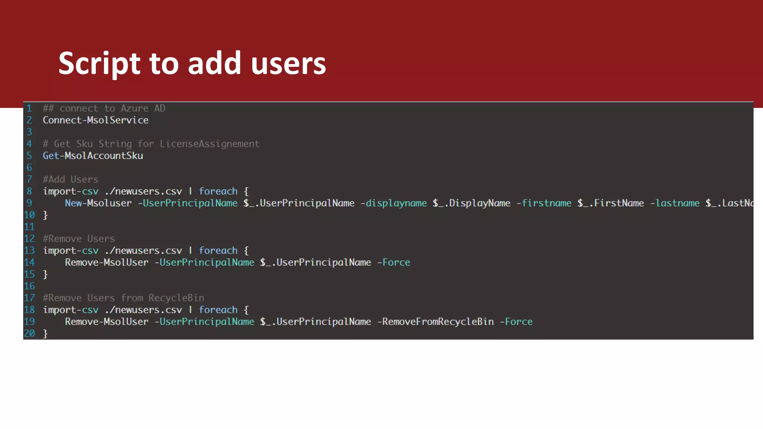
Task: Click the New-Msoluser command on line 9
Action: point(98,203)
